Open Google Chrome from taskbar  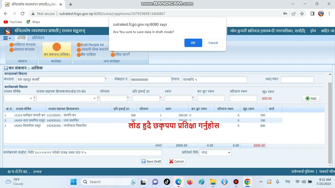(248, 182)
